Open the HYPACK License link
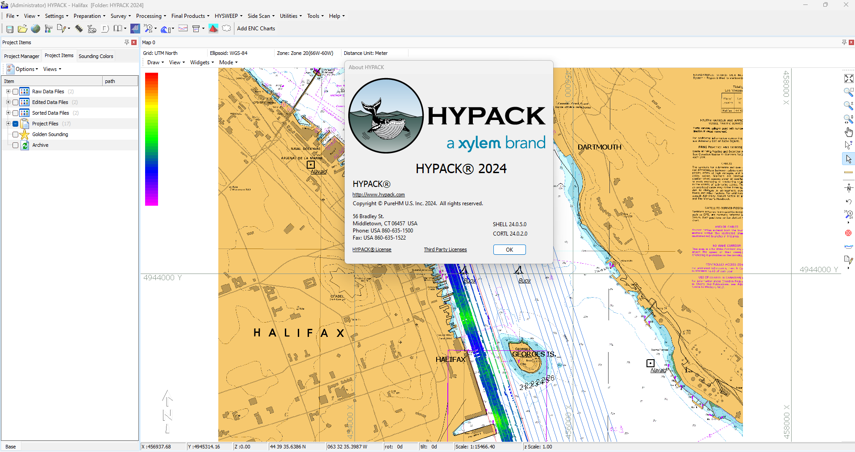This screenshot has height=452, width=855. (372, 249)
